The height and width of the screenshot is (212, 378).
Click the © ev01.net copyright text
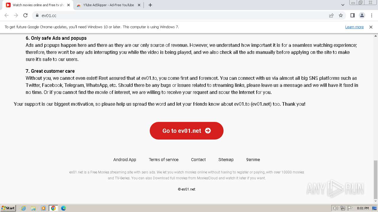point(187,189)
